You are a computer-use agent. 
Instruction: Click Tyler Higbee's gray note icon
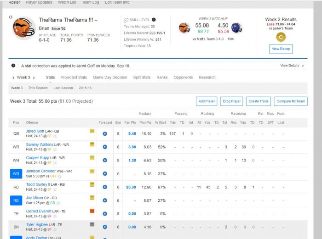click(92, 224)
